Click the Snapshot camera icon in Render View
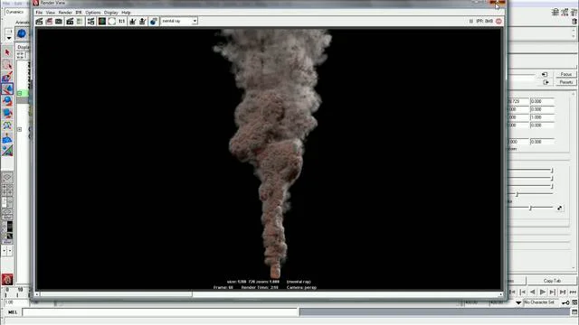The width and height of the screenshot is (579, 325). pos(59,22)
